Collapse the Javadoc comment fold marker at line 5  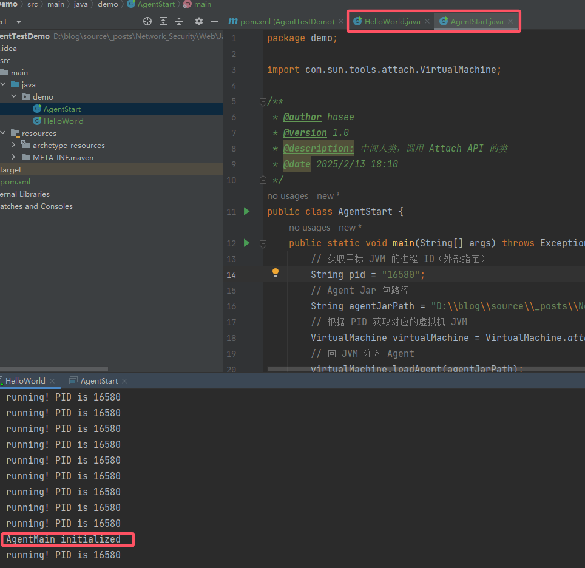coord(263,101)
